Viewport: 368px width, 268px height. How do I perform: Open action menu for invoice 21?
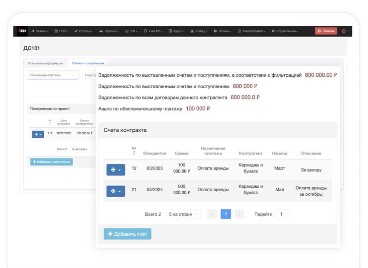[x=116, y=191]
